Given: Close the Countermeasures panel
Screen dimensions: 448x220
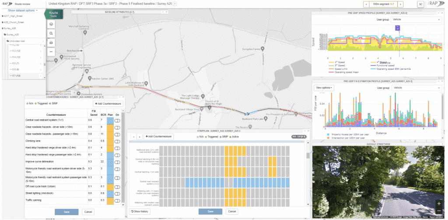Looking at the screenshot, I should [123, 97].
